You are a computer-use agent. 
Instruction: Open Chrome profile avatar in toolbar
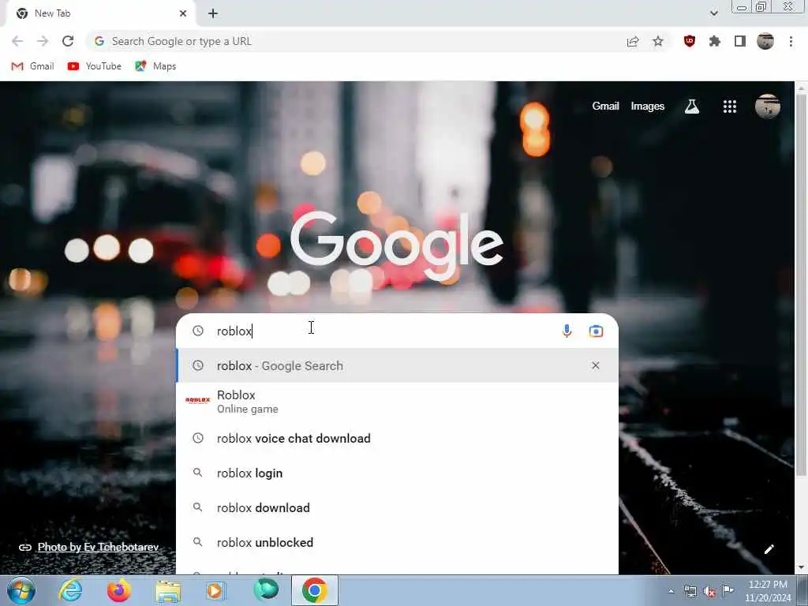tap(765, 41)
